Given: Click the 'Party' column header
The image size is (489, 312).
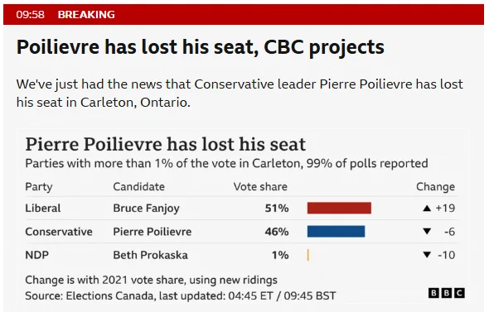Looking at the screenshot, I should pyautogui.click(x=39, y=187).
